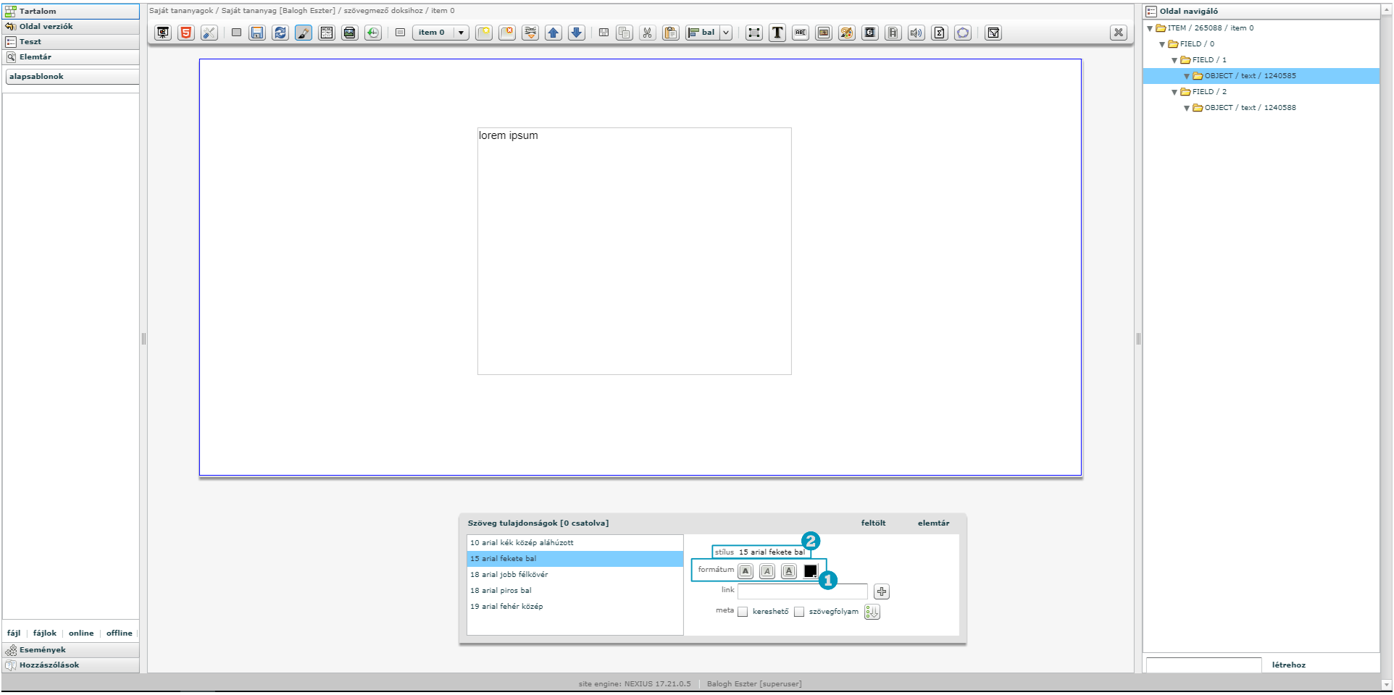Open the Teszt panel tab
Screen dimensions: 1394x695
click(30, 42)
